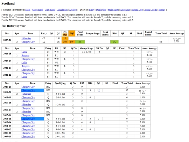Screen dimensions: 189x142
Task: Open Glasgow City link in 2015-16 row
Action: pyautogui.click(x=28, y=115)
